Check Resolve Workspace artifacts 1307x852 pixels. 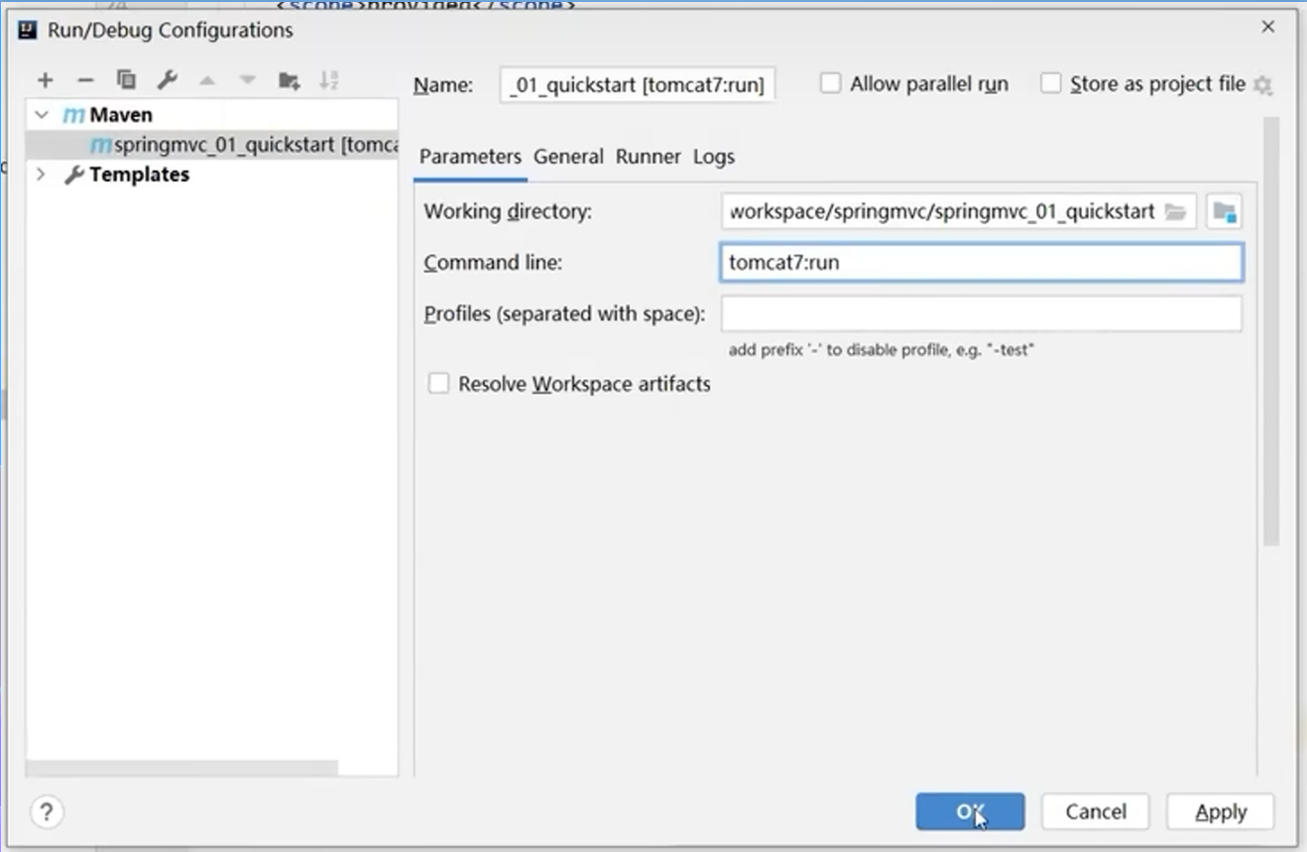pyautogui.click(x=438, y=383)
